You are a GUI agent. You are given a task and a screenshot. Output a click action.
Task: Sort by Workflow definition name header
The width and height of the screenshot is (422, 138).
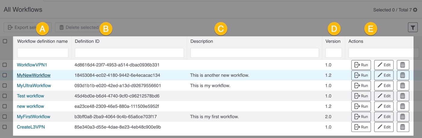tap(43, 41)
